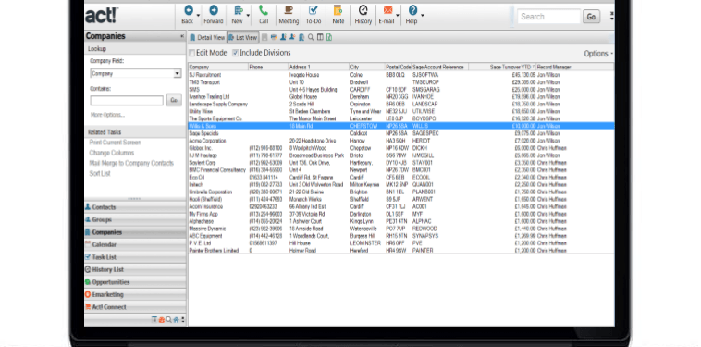Image resolution: width=701 pixels, height=347 pixels.
Task: Open the Options dropdown menu
Action: [x=598, y=54]
